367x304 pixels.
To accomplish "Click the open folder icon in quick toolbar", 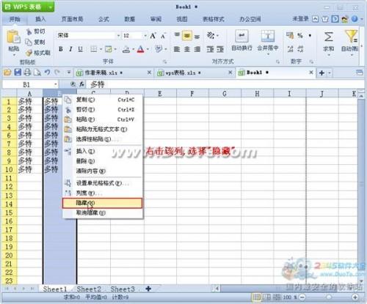I will pos(7,73).
